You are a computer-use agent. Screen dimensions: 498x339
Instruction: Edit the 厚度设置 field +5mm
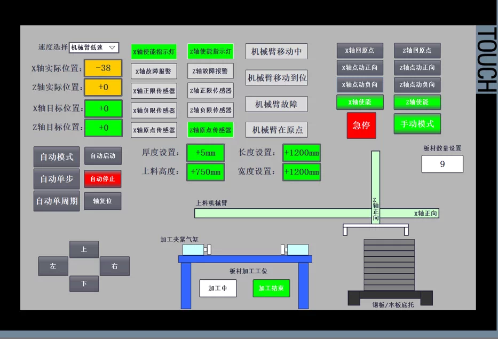pyautogui.click(x=205, y=153)
